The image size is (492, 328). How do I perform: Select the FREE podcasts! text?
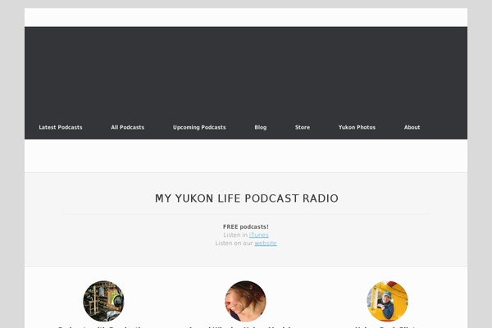tap(246, 226)
